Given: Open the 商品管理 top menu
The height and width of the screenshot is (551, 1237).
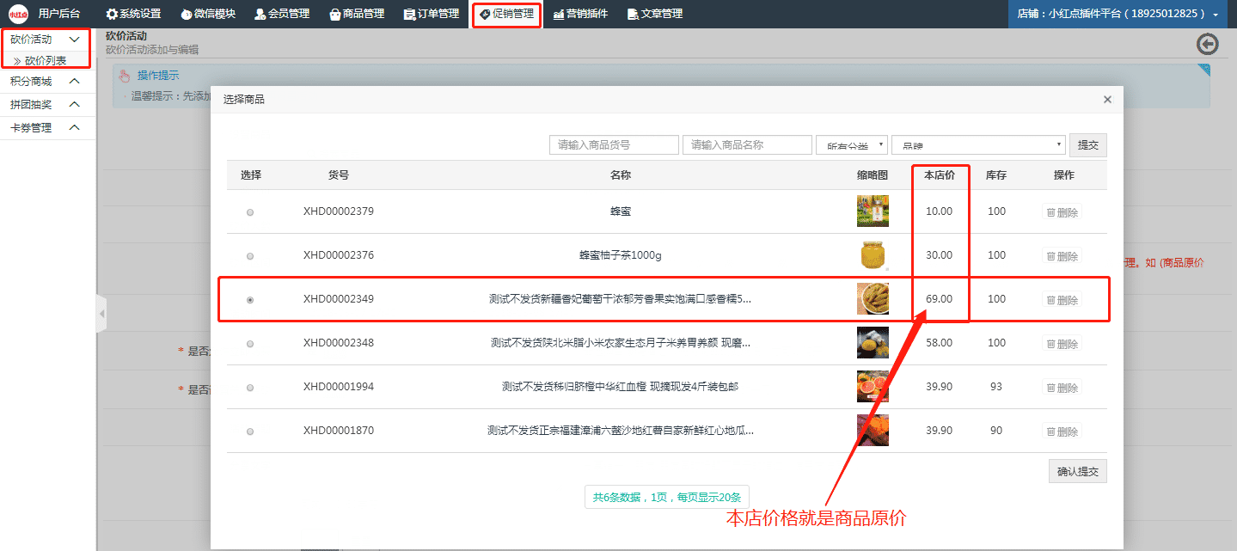Looking at the screenshot, I should (357, 14).
